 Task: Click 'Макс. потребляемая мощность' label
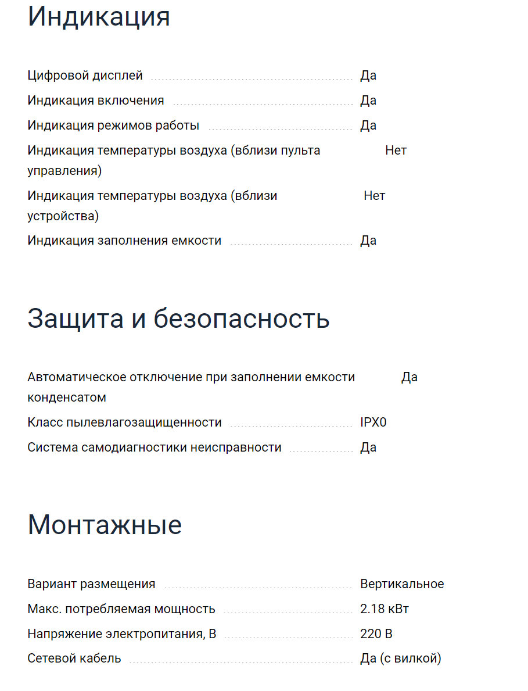point(121,609)
